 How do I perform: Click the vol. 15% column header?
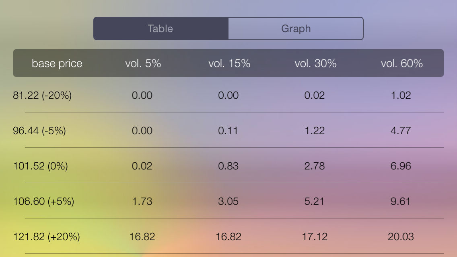pyautogui.click(x=229, y=63)
